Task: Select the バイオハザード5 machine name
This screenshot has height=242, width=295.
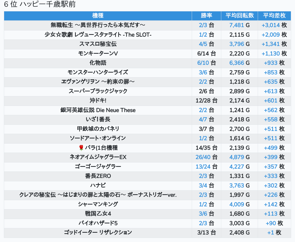Action: (98, 223)
